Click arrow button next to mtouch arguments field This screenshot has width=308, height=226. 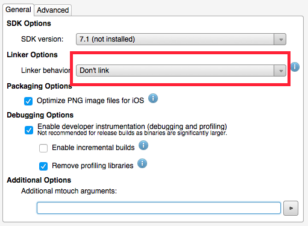pyautogui.click(x=291, y=208)
